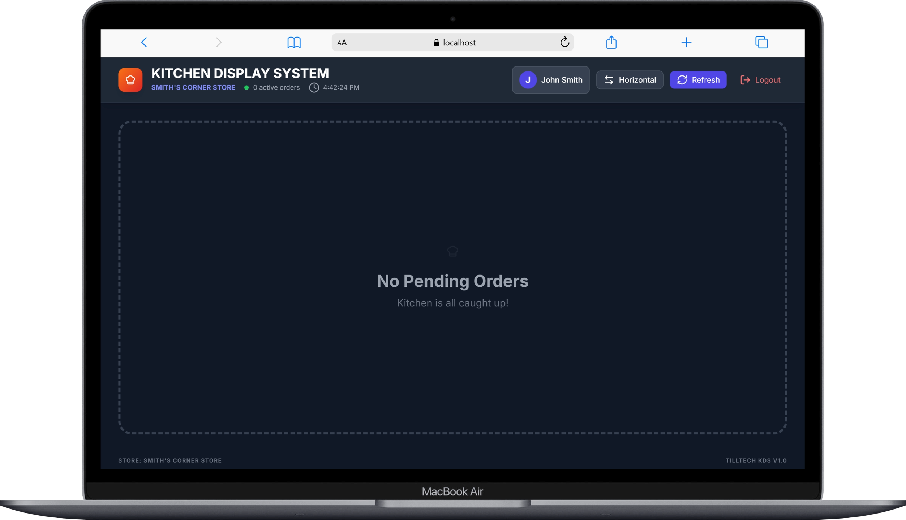Log out using the red Logout link

tap(760, 80)
